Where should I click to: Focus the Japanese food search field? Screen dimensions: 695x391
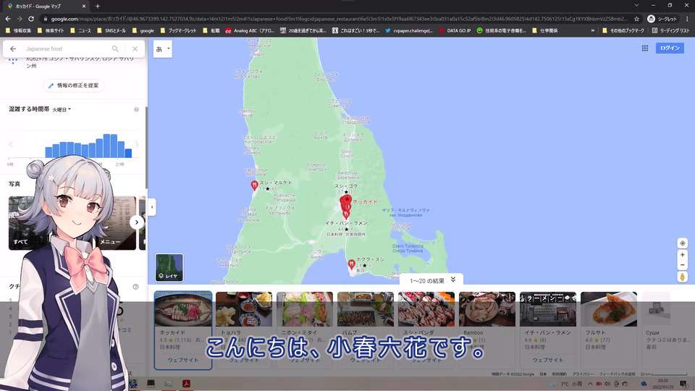pyautogui.click(x=67, y=49)
